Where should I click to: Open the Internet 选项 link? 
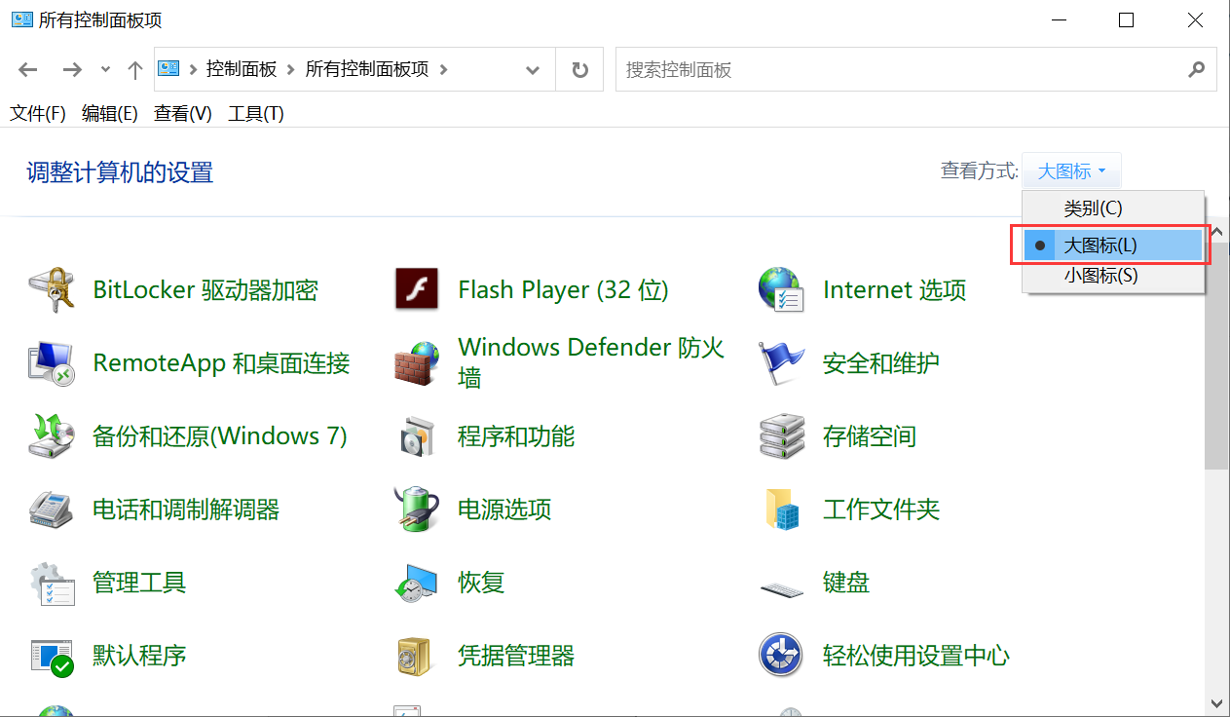[895, 289]
